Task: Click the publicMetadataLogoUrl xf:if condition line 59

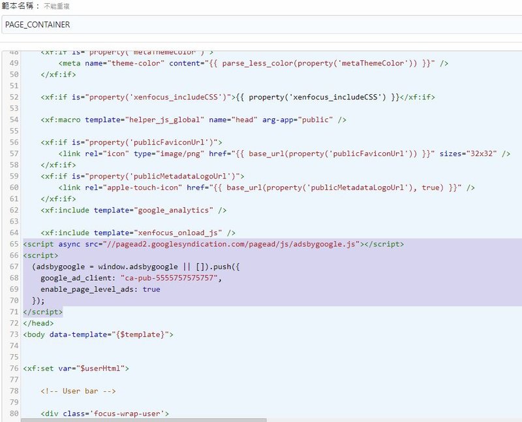Action: 142,176
